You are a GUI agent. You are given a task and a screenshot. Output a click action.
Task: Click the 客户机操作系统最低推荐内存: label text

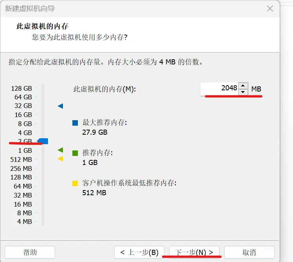[x=129, y=183]
